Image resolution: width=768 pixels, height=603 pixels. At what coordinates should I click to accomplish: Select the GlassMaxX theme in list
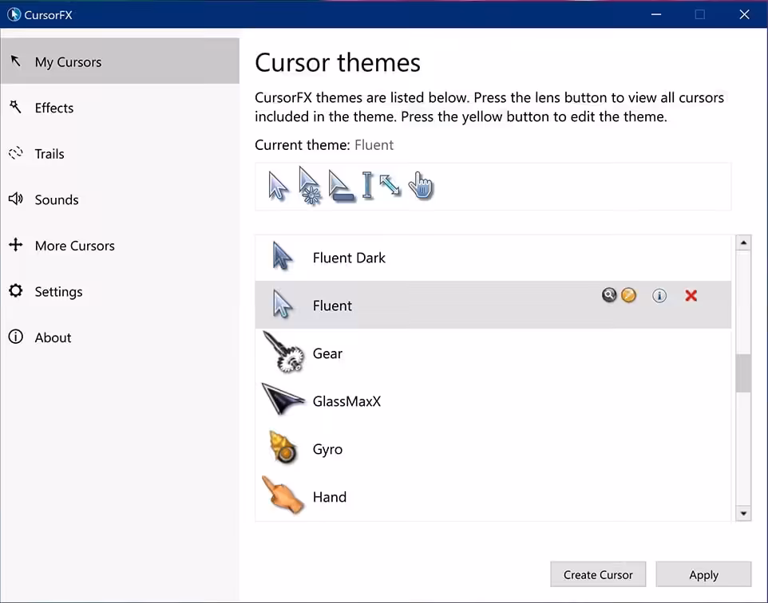346,401
